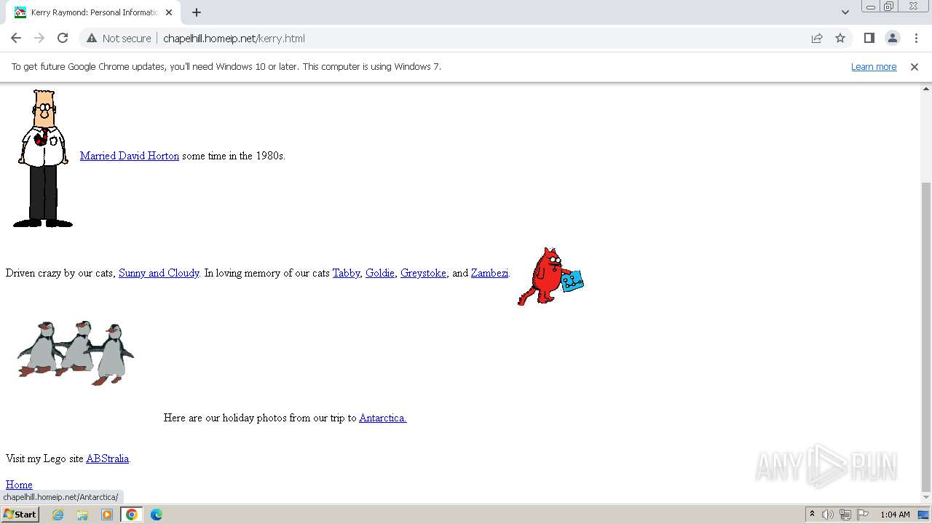Click the text "Here are our holiday photos"
The height and width of the screenshot is (524, 932).
pos(225,418)
